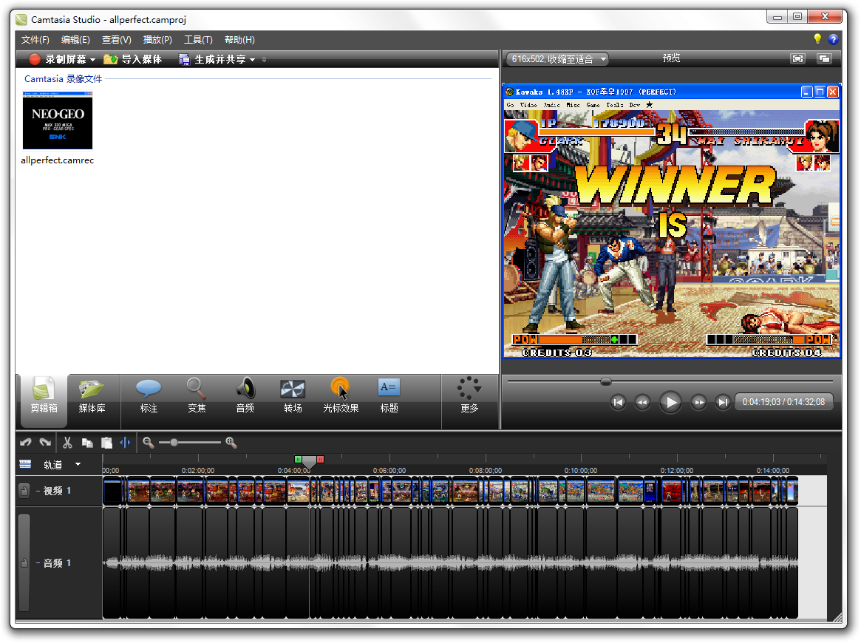This screenshot has width=861, height=643.
Task: Open the Play (播放) menu
Action: tap(157, 39)
